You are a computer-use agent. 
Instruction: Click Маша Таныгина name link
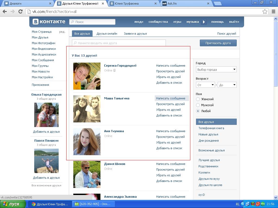coord(116,98)
